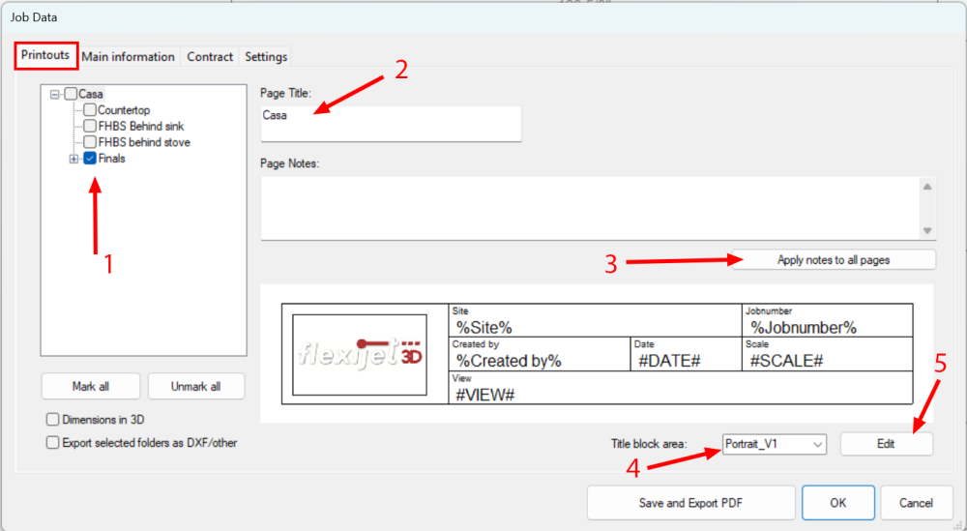Toggle the Casa folder checkbox
The image size is (967, 531).
coord(71,94)
